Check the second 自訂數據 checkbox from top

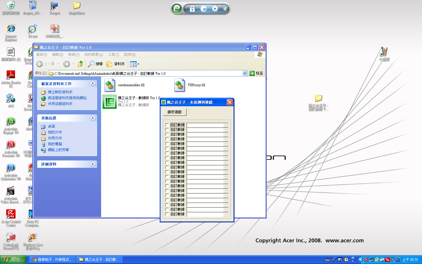pyautogui.click(x=167, y=130)
